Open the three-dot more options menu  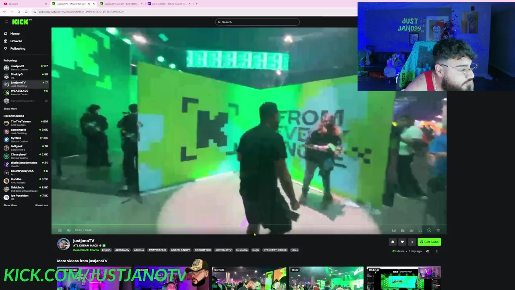(437, 251)
